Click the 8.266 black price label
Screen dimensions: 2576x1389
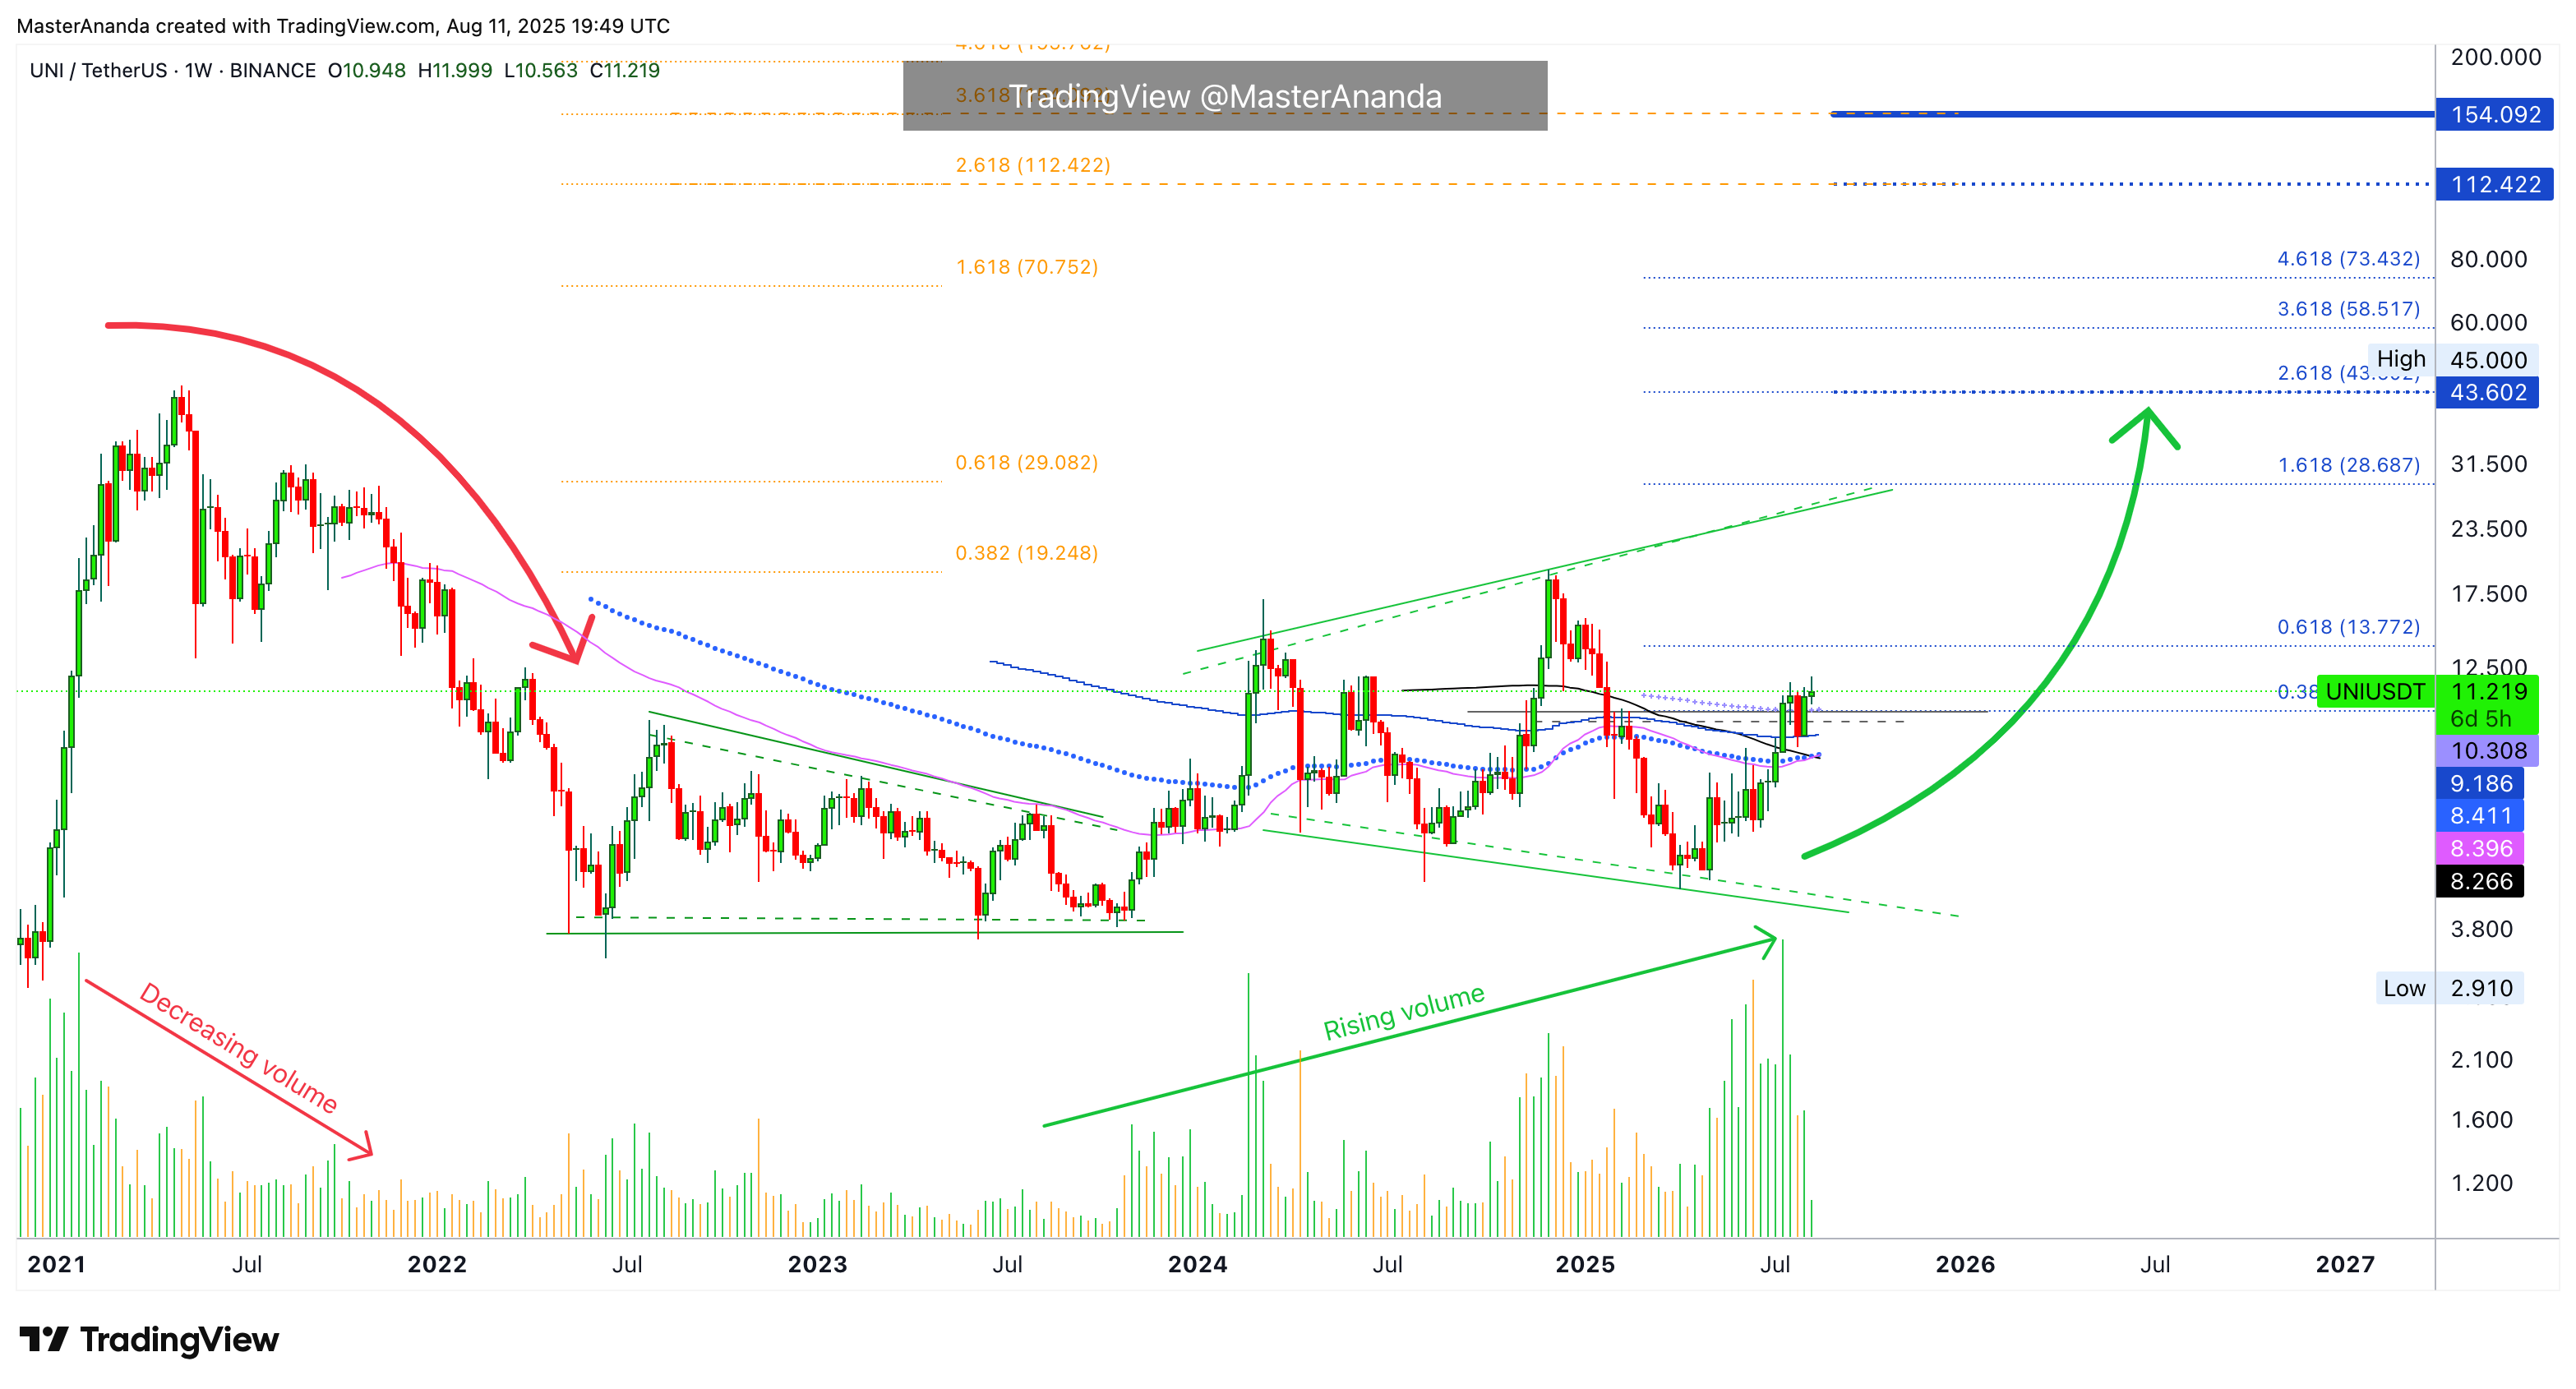2480,882
